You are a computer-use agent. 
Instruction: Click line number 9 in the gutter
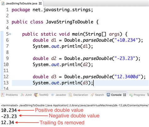tap(7, 58)
